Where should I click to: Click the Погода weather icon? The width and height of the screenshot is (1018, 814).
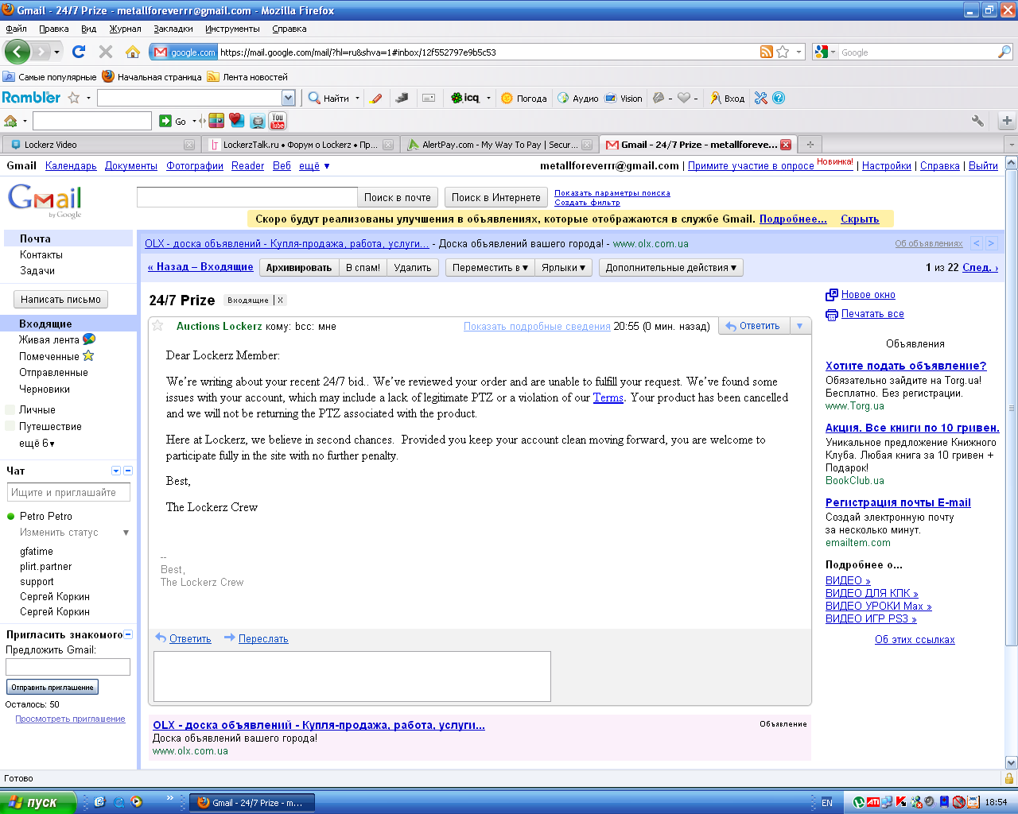(524, 98)
